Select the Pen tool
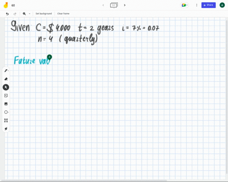Screen dimensions: 228x182 click(x=6, y=71)
